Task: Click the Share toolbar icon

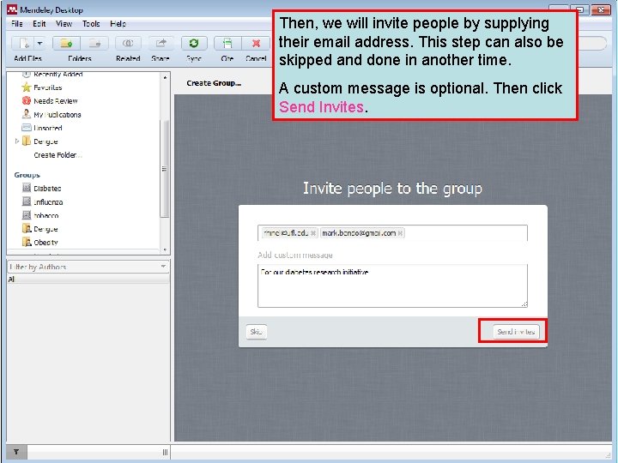Action: [x=161, y=43]
